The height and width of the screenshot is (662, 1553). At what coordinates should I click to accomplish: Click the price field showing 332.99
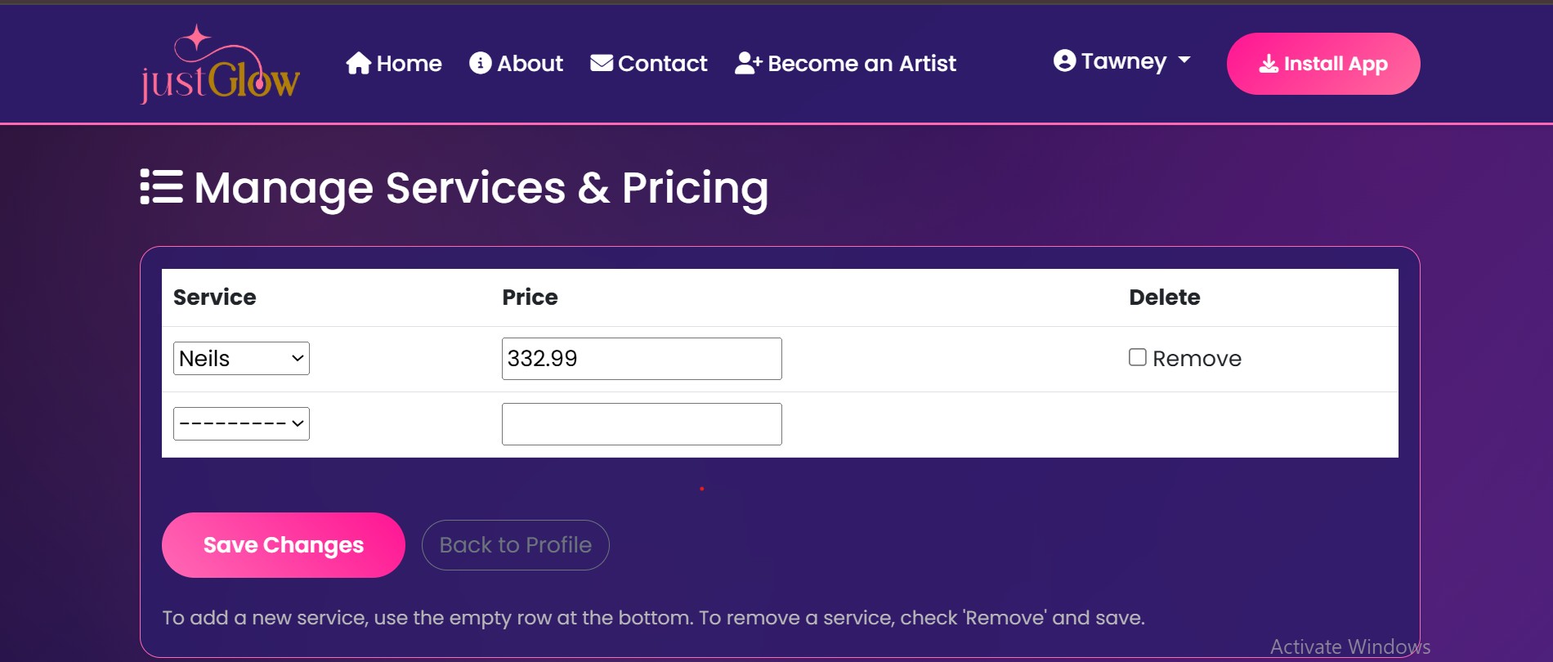641,359
